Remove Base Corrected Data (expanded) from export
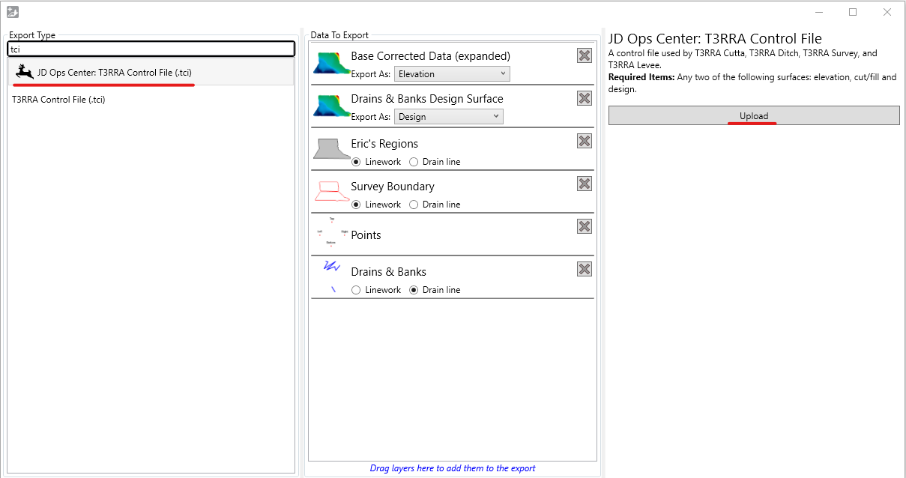Viewport: 906px width, 478px height. [585, 55]
